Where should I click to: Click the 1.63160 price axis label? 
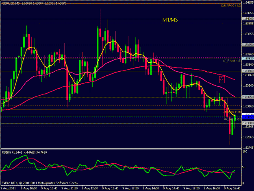point(248,106)
